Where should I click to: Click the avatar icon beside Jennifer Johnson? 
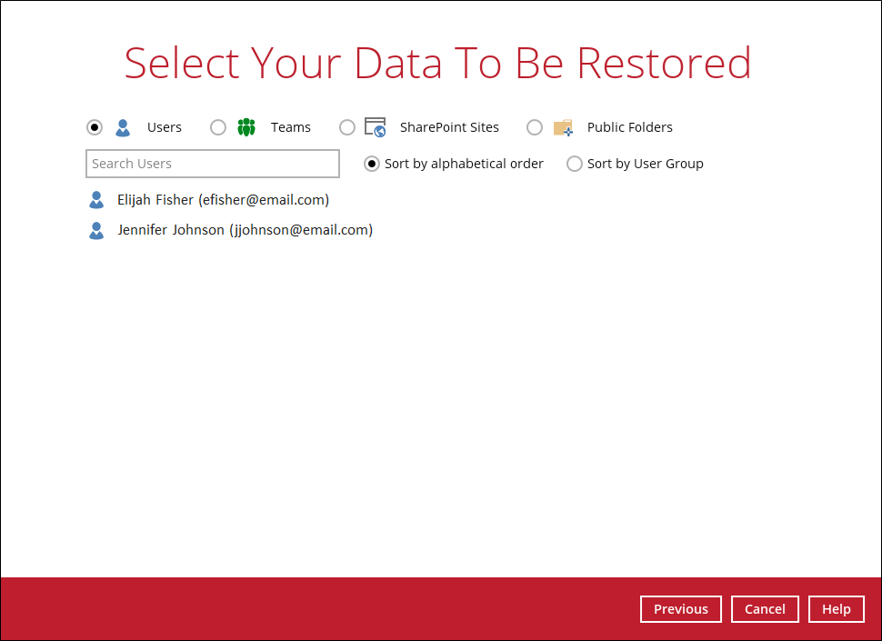pos(96,230)
